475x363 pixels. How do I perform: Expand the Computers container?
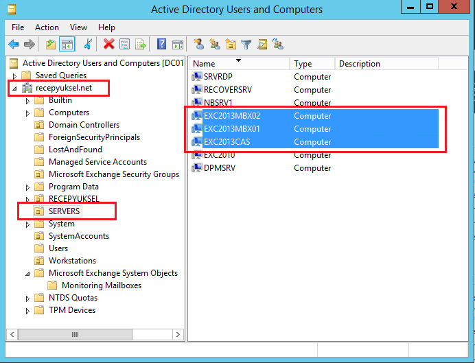27,113
